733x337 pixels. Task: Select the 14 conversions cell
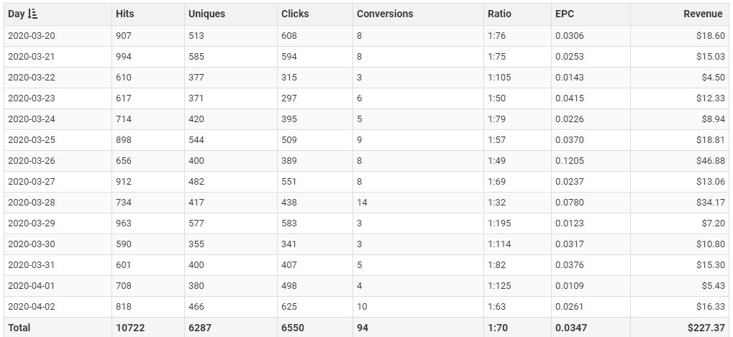(x=362, y=203)
